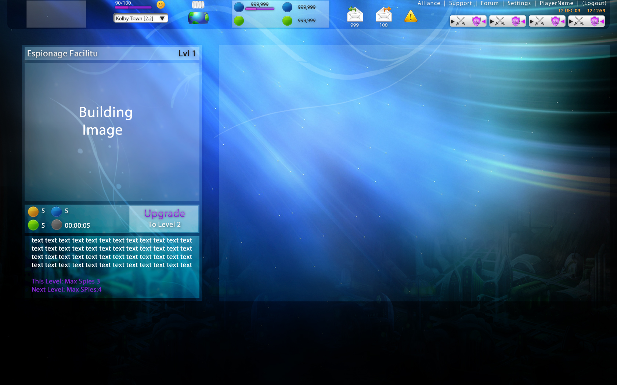Click gray clock icon beside 00:00:05
The image size is (617, 385).
pos(57,225)
